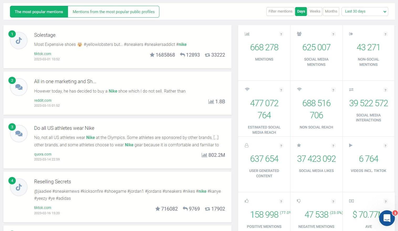Screen dimensions: 398x231
Task: Select Mentions from the most popular public profiles tab
Action: click(x=113, y=12)
